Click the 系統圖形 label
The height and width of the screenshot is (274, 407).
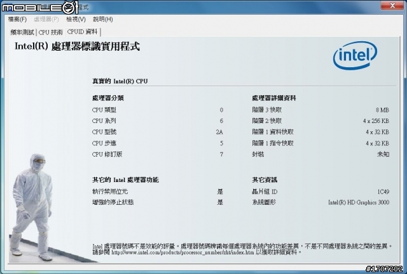coord(264,202)
